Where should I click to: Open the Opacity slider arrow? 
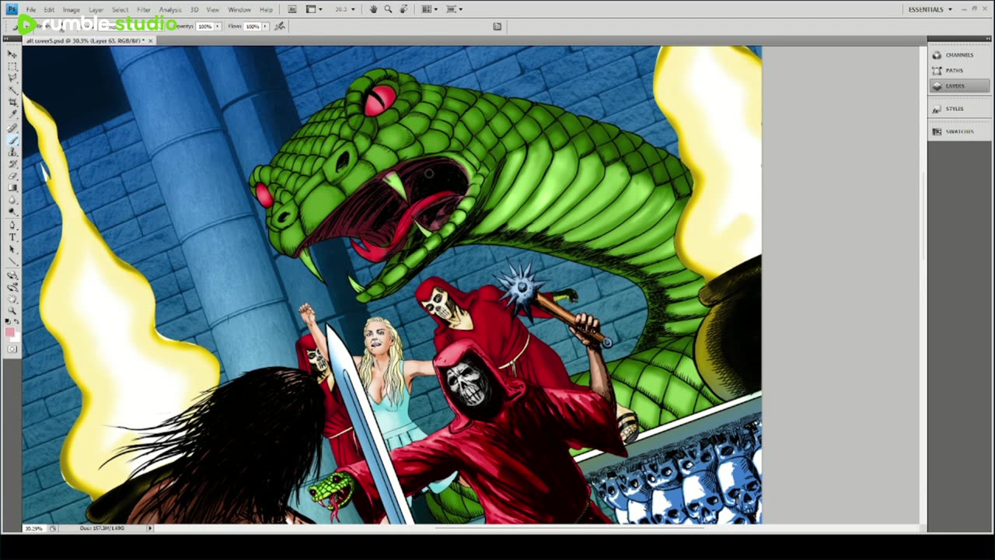click(218, 26)
